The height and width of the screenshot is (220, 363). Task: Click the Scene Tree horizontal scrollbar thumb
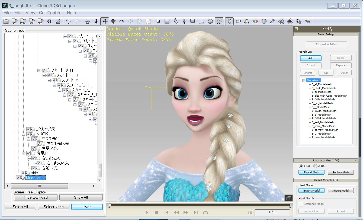(39, 186)
